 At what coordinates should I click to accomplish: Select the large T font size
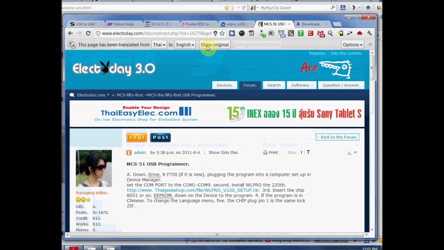pyautogui.click(x=308, y=152)
